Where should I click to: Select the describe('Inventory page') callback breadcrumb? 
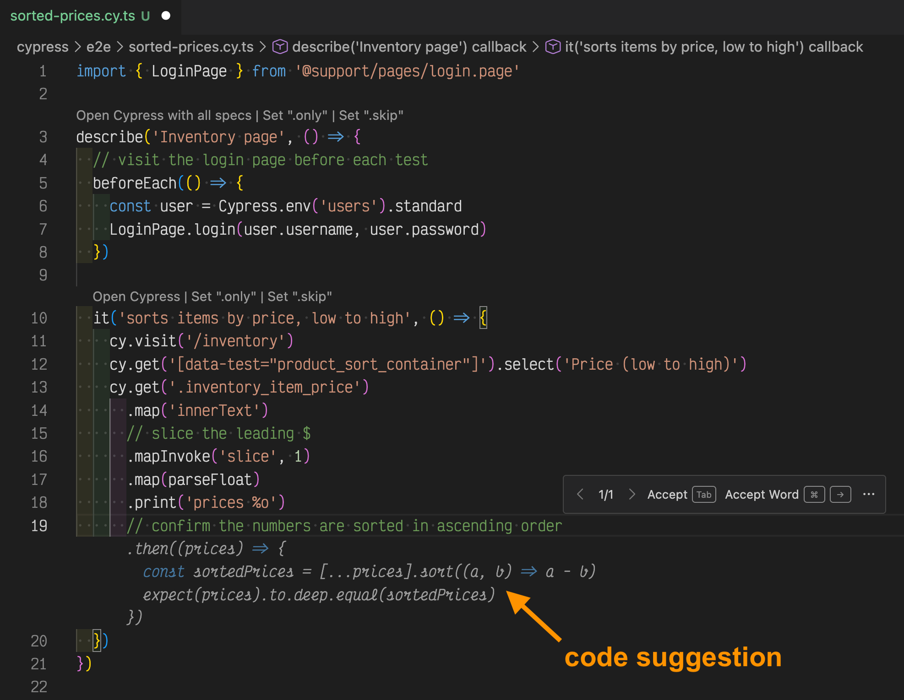(409, 47)
